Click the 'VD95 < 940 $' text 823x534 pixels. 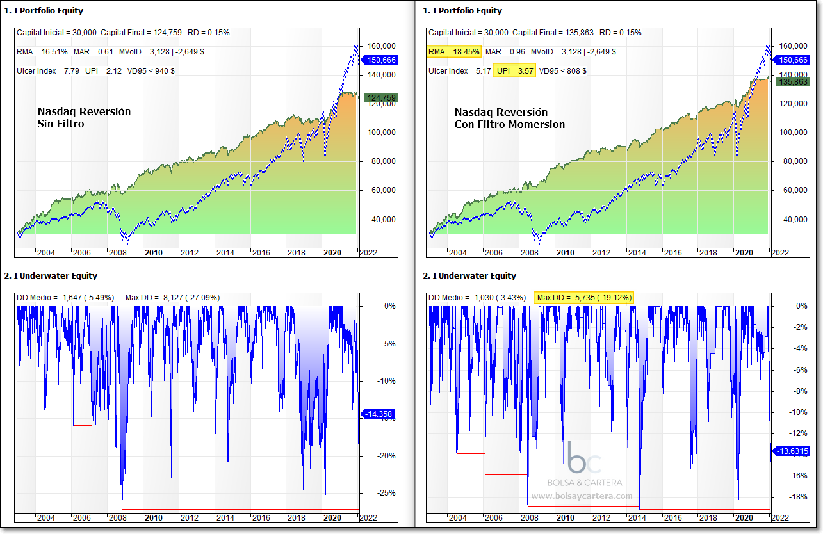(151, 71)
